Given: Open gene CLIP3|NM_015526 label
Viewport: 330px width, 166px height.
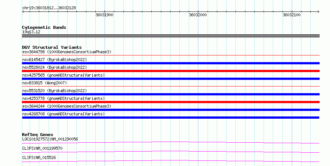Looking at the screenshot, I should [39, 157].
